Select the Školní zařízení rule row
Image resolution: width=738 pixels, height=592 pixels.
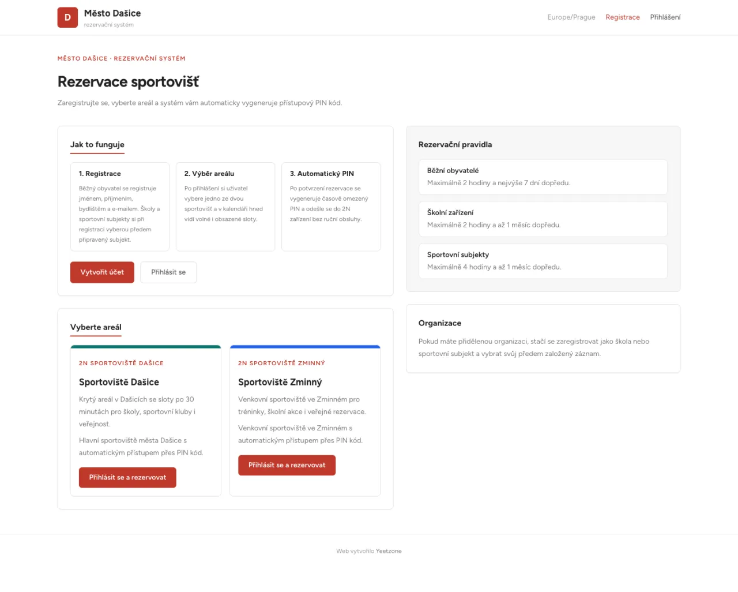[543, 219]
